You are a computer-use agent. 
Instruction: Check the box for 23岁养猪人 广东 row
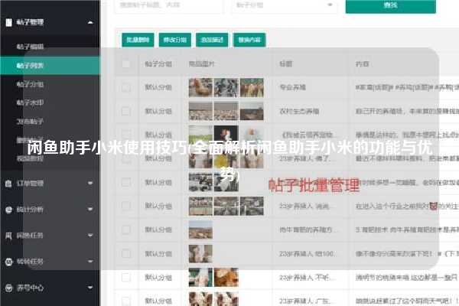coord(126,301)
